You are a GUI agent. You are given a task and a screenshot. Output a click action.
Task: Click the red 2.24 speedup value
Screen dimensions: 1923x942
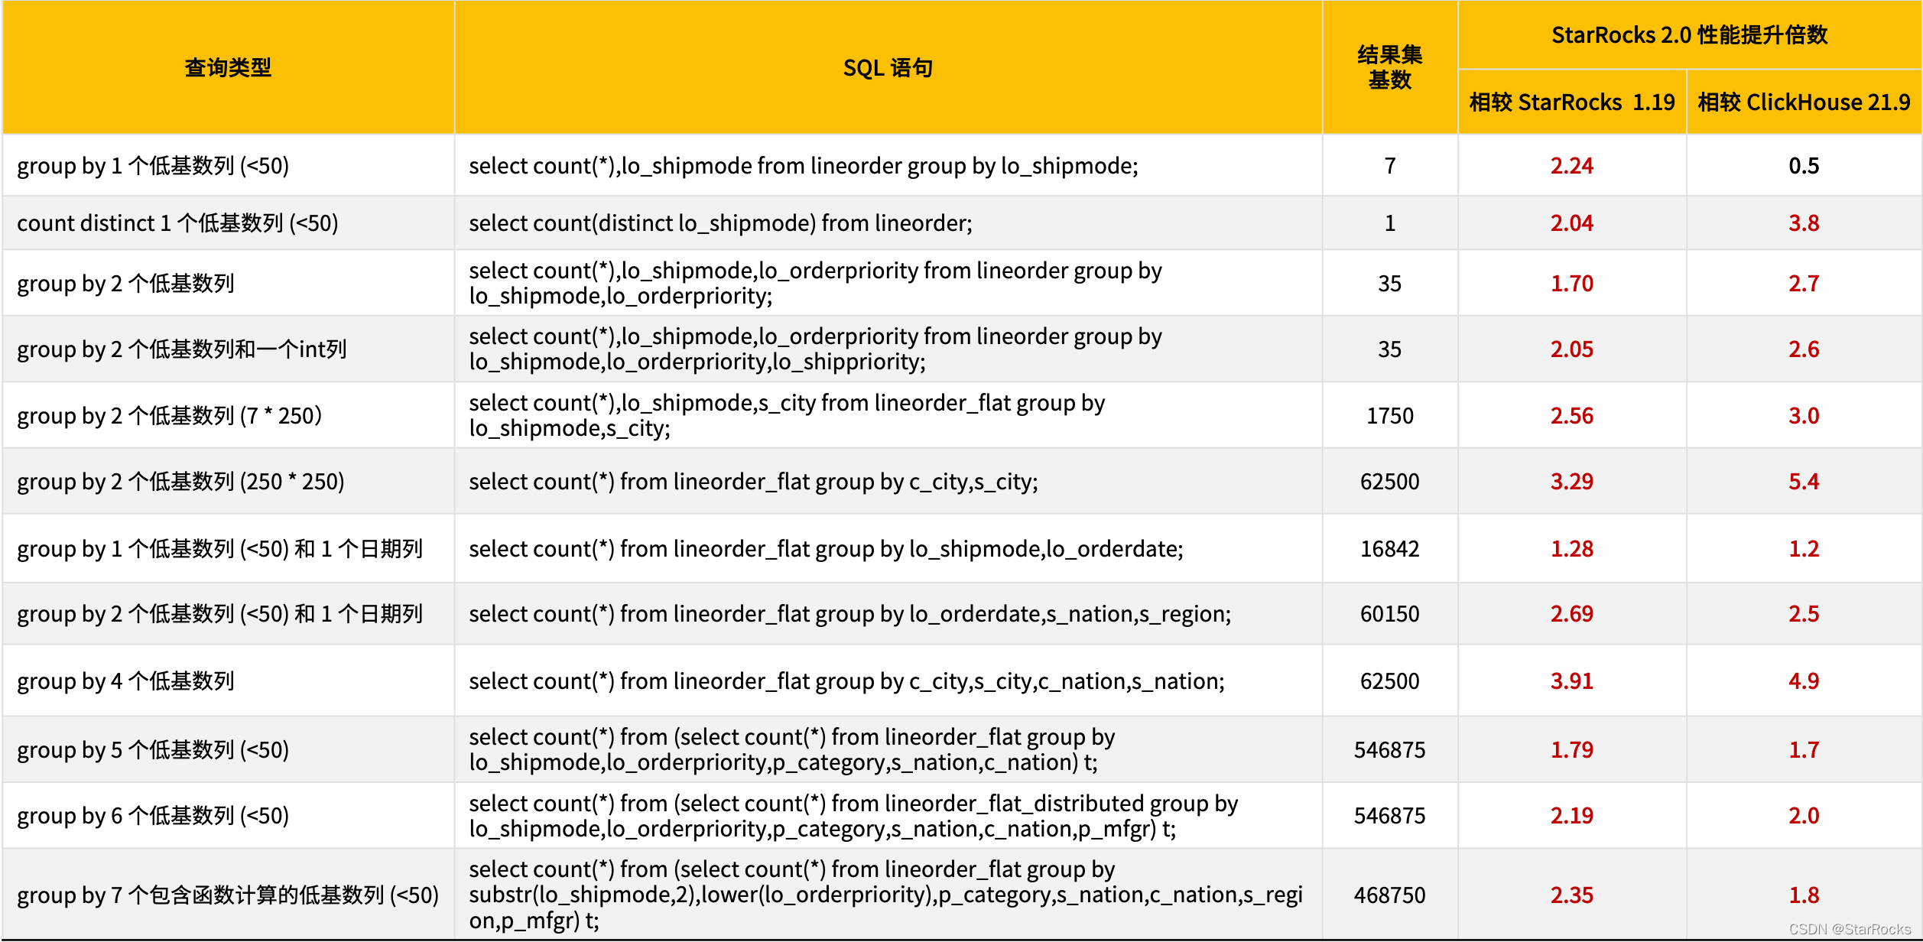pyautogui.click(x=1571, y=166)
